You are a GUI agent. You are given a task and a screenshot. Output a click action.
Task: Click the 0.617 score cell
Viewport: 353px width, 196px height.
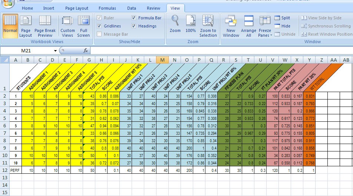pos(285,118)
